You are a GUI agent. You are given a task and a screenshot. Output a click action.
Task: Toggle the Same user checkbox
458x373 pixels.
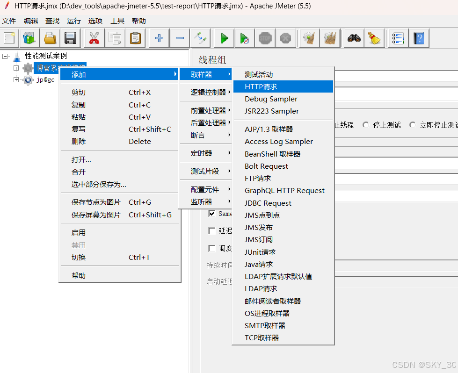pyautogui.click(x=212, y=213)
